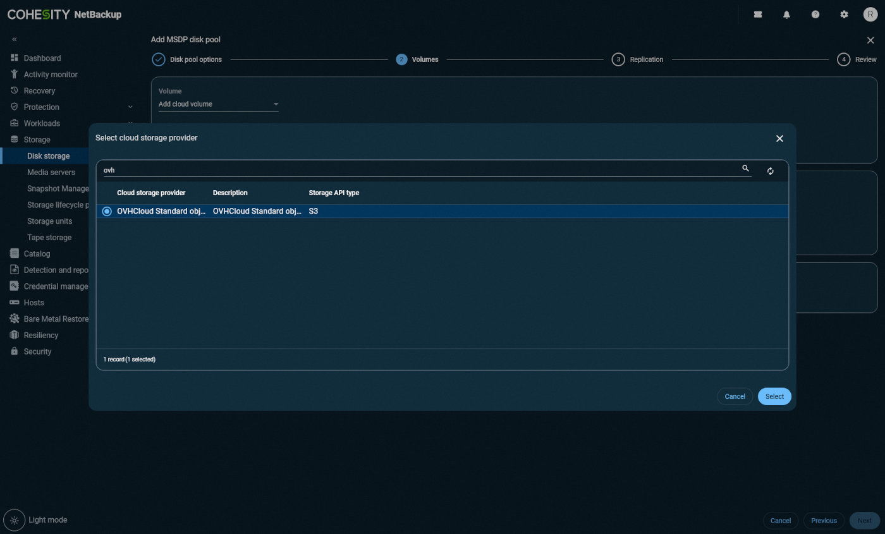Click the ticket icon in top bar
This screenshot has height=534, width=885.
[x=758, y=15]
